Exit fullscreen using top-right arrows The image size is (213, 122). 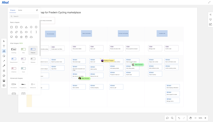tap(209, 3)
